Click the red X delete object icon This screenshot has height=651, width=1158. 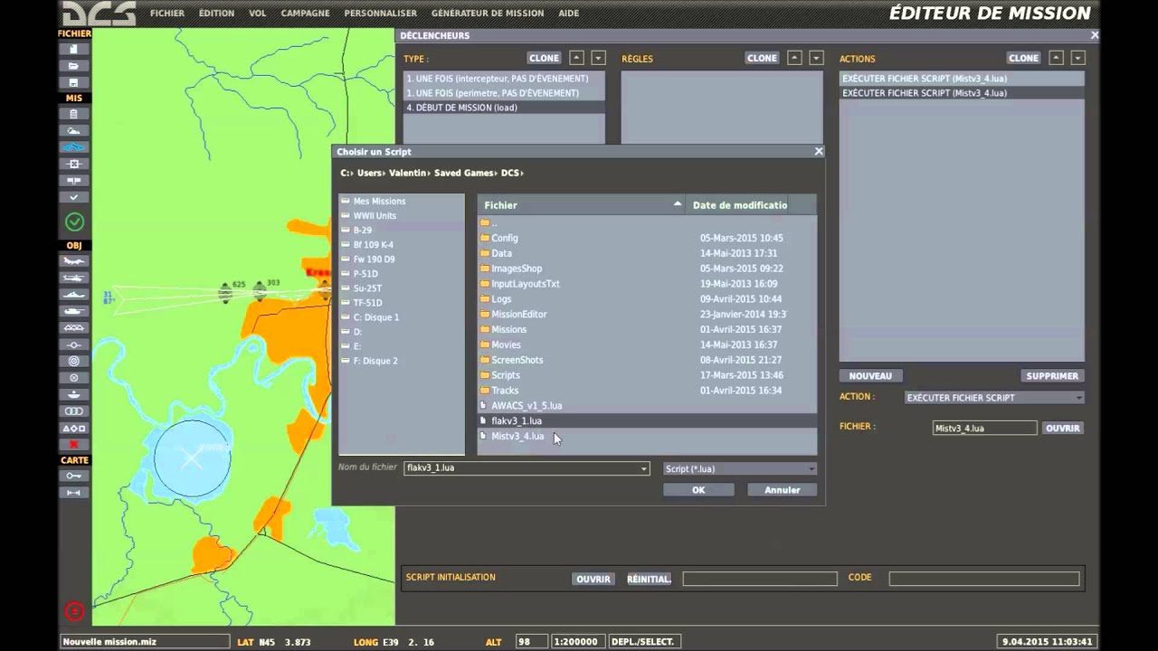tap(74, 444)
